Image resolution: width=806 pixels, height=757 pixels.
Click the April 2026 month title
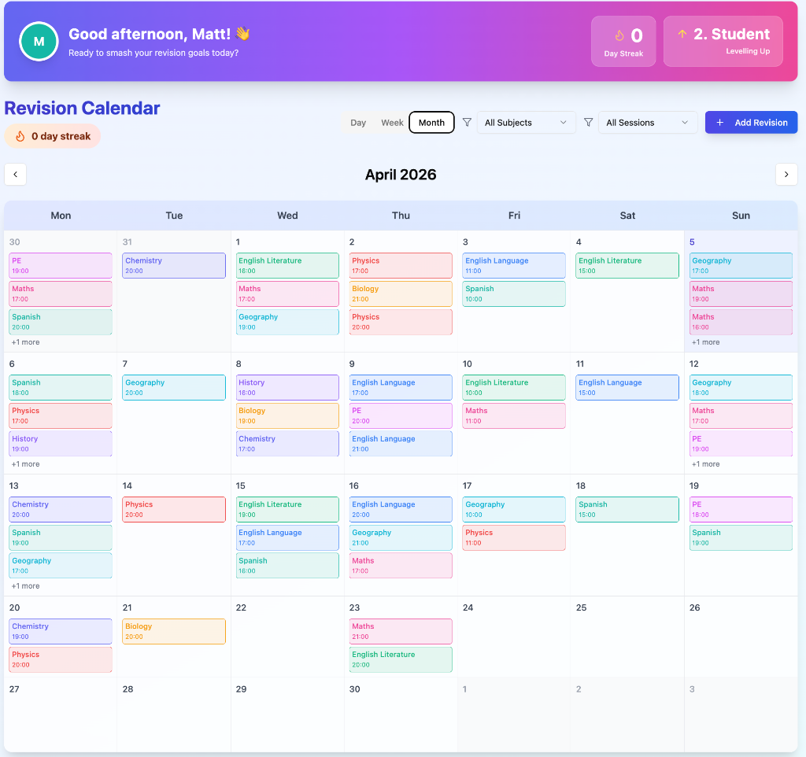point(401,175)
